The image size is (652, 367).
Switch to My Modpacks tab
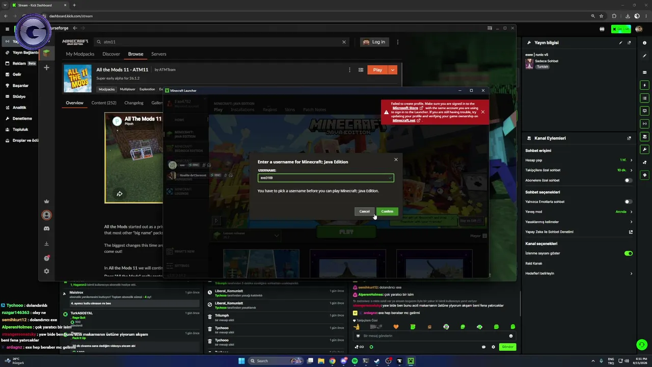point(80,54)
